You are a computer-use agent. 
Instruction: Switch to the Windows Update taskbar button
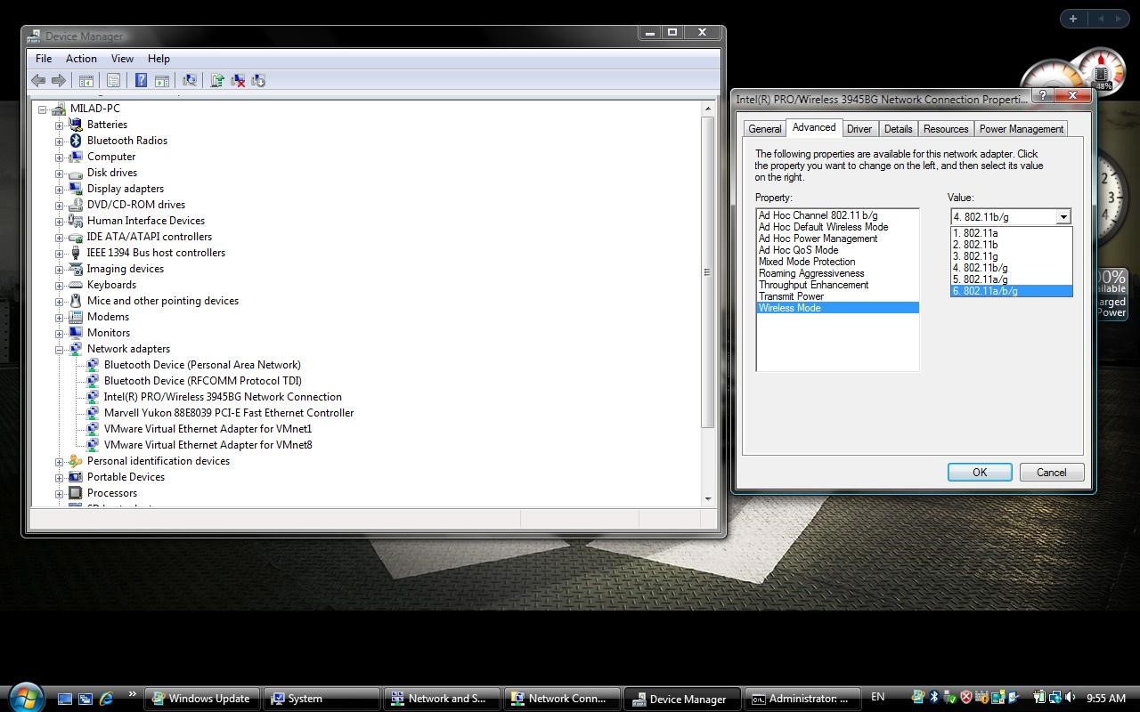click(x=202, y=699)
